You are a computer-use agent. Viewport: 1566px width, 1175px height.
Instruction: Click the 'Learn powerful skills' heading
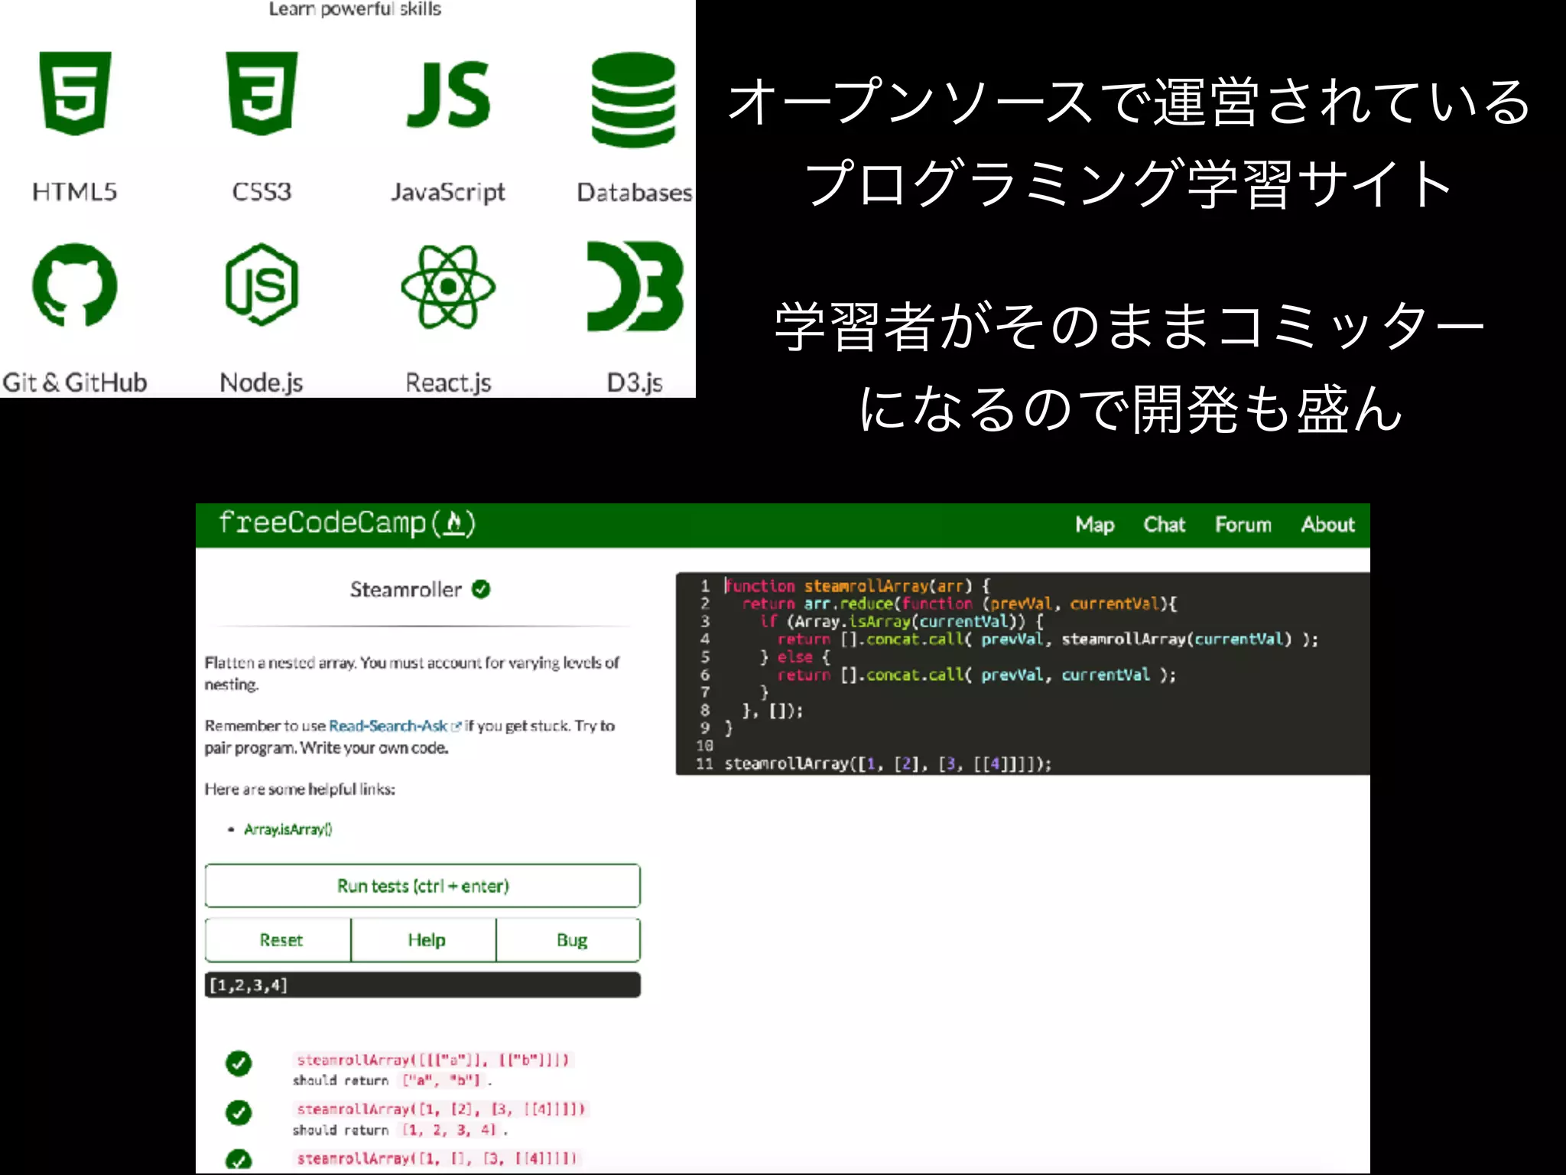355,9
